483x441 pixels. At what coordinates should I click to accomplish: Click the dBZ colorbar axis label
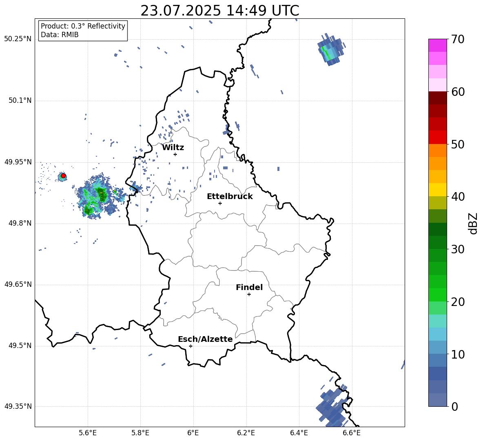click(x=474, y=223)
